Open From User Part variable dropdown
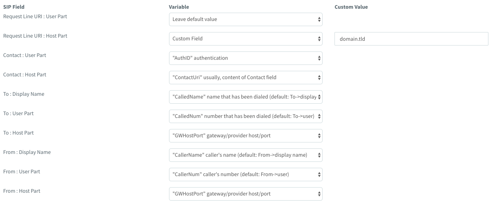 245,175
